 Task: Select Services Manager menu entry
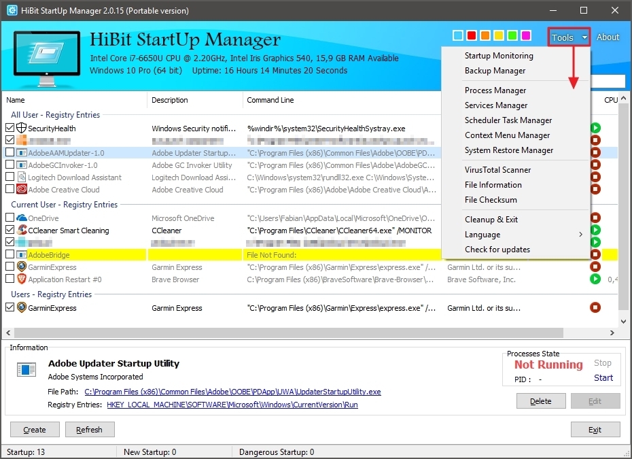[x=516, y=105]
